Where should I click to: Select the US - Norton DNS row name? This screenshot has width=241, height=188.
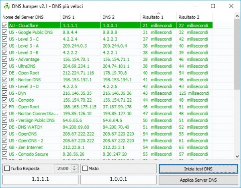click(25, 80)
